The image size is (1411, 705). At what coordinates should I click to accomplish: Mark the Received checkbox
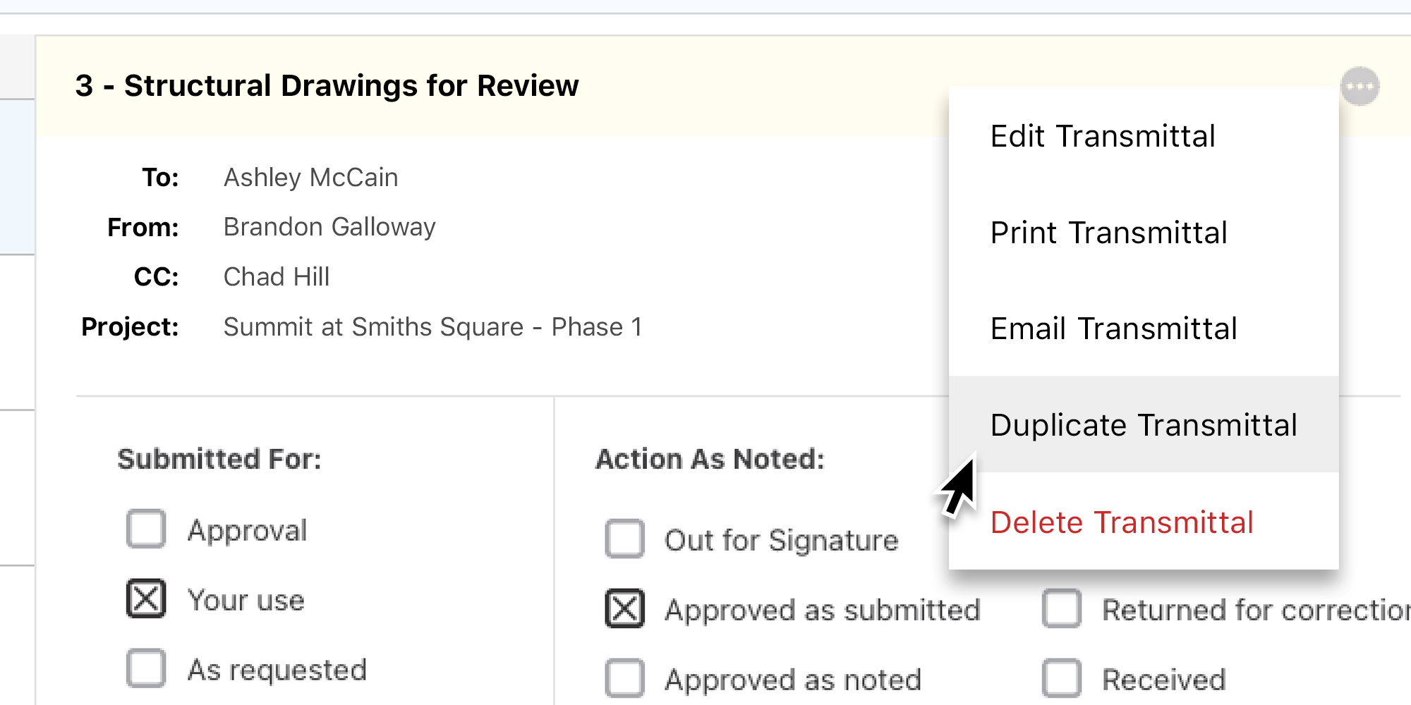(x=1062, y=678)
